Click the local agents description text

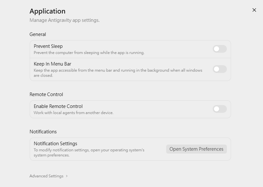(x=74, y=113)
